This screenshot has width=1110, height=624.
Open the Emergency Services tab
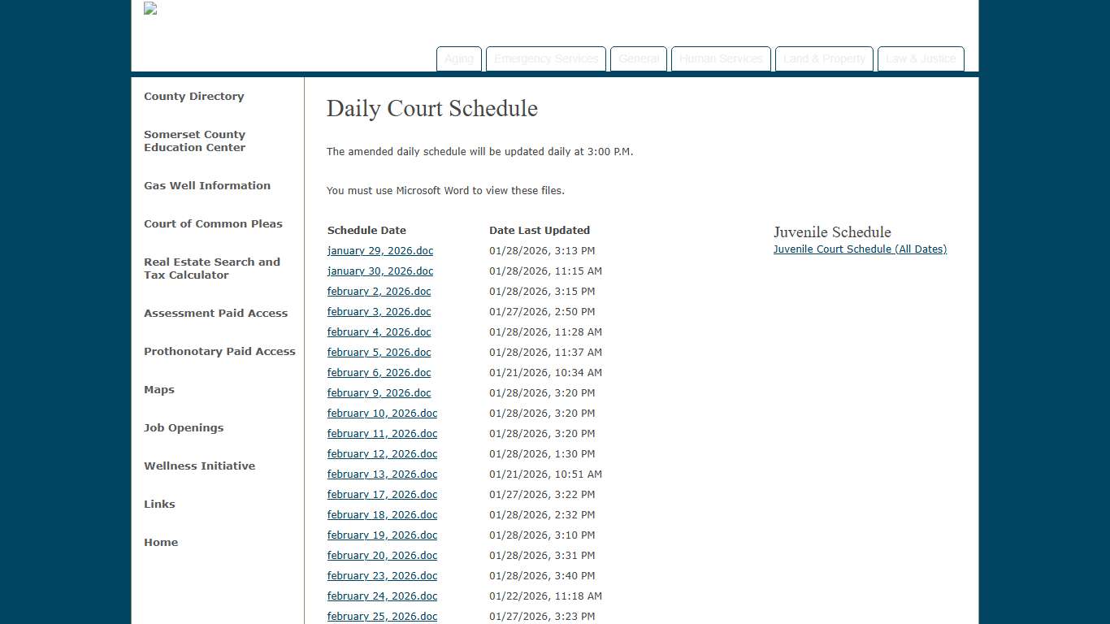[x=545, y=58]
